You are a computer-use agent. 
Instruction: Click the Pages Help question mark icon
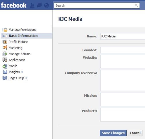5,78
